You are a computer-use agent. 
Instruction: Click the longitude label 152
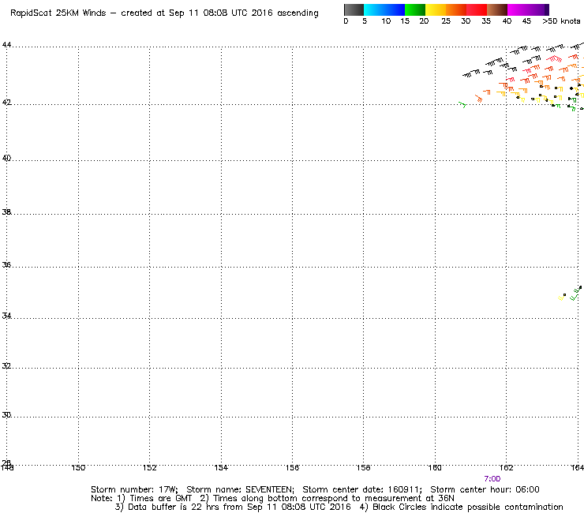pos(150,467)
